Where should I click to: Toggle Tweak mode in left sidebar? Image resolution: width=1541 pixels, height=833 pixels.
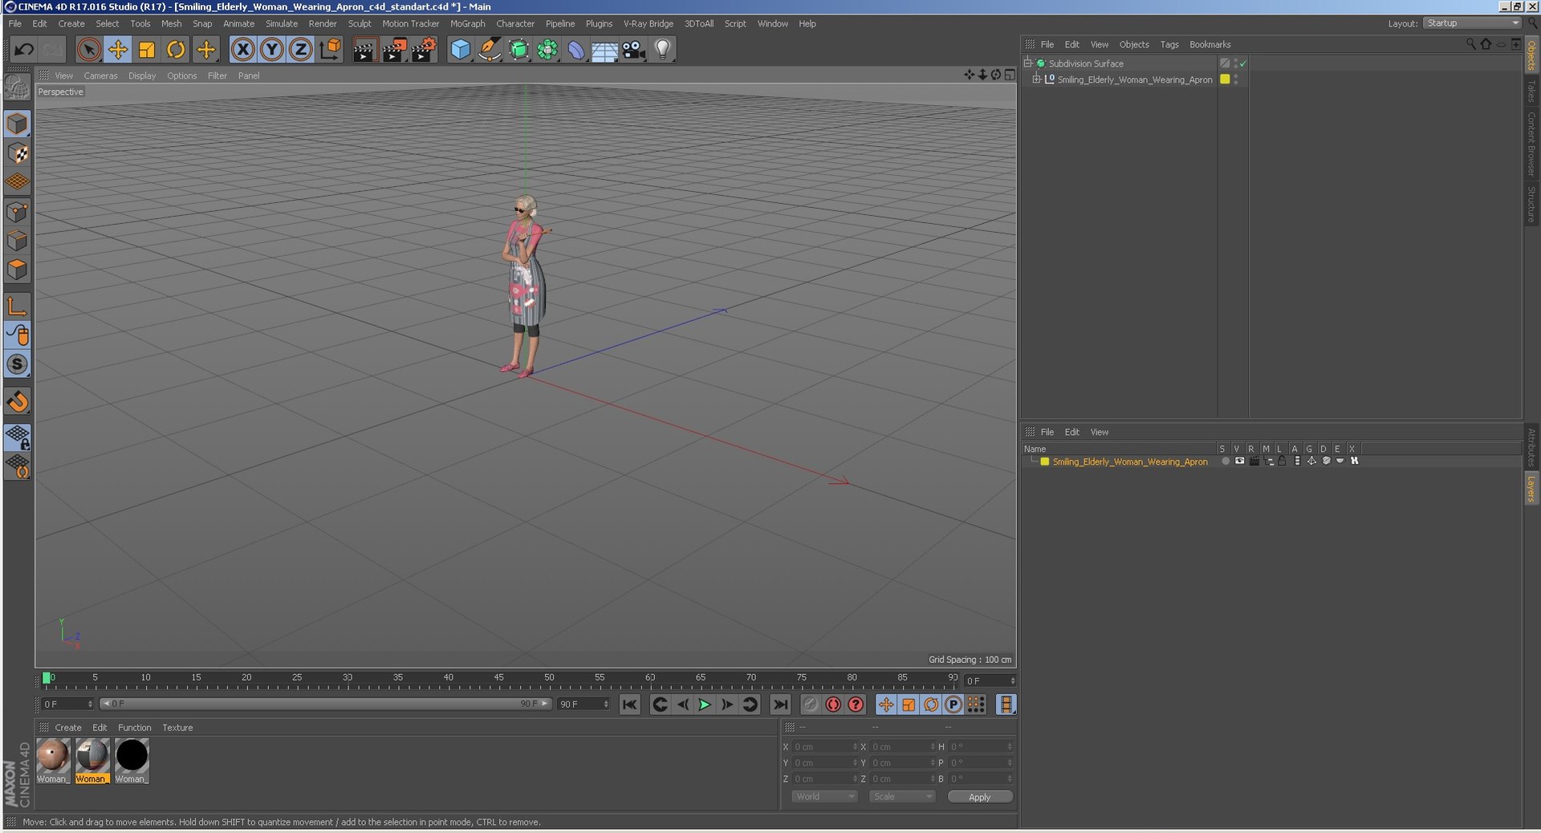(18, 335)
